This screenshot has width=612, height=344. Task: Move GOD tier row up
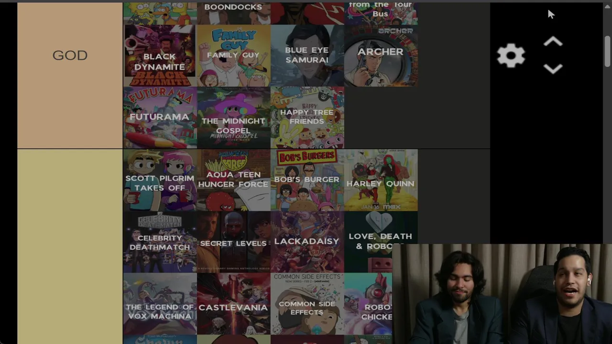click(553, 42)
